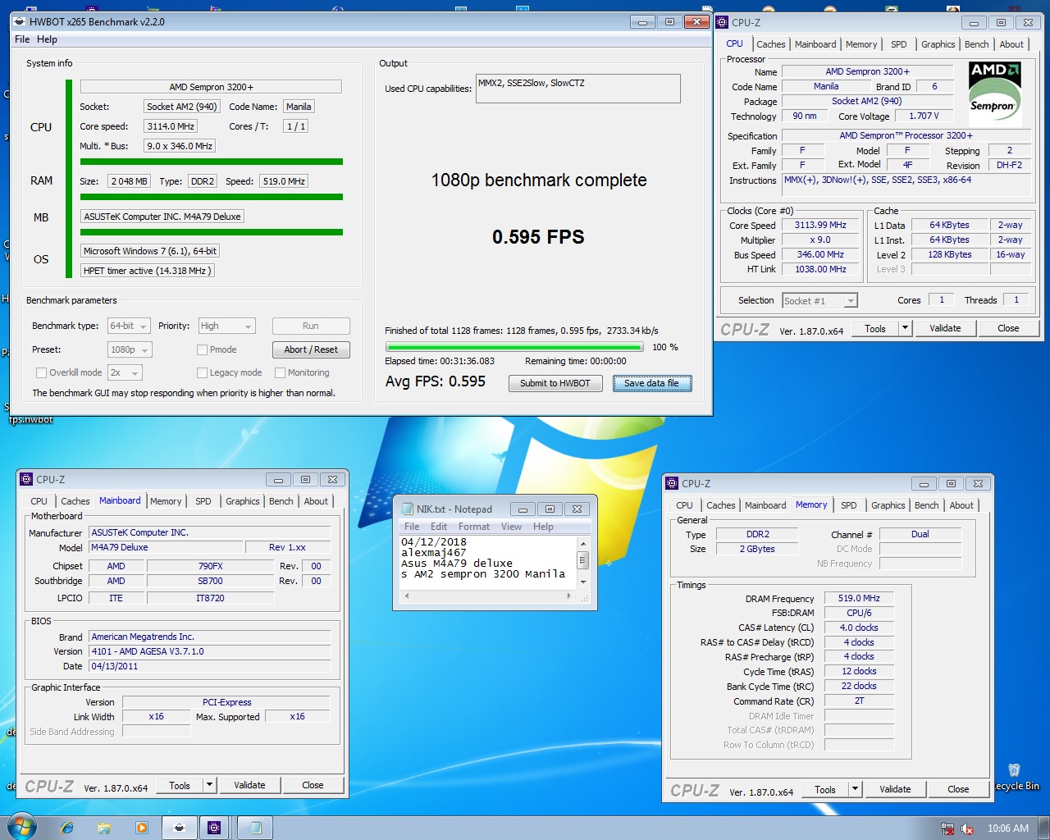Open the Recycle Bin desktop icon
The width and height of the screenshot is (1050, 840).
[1015, 776]
